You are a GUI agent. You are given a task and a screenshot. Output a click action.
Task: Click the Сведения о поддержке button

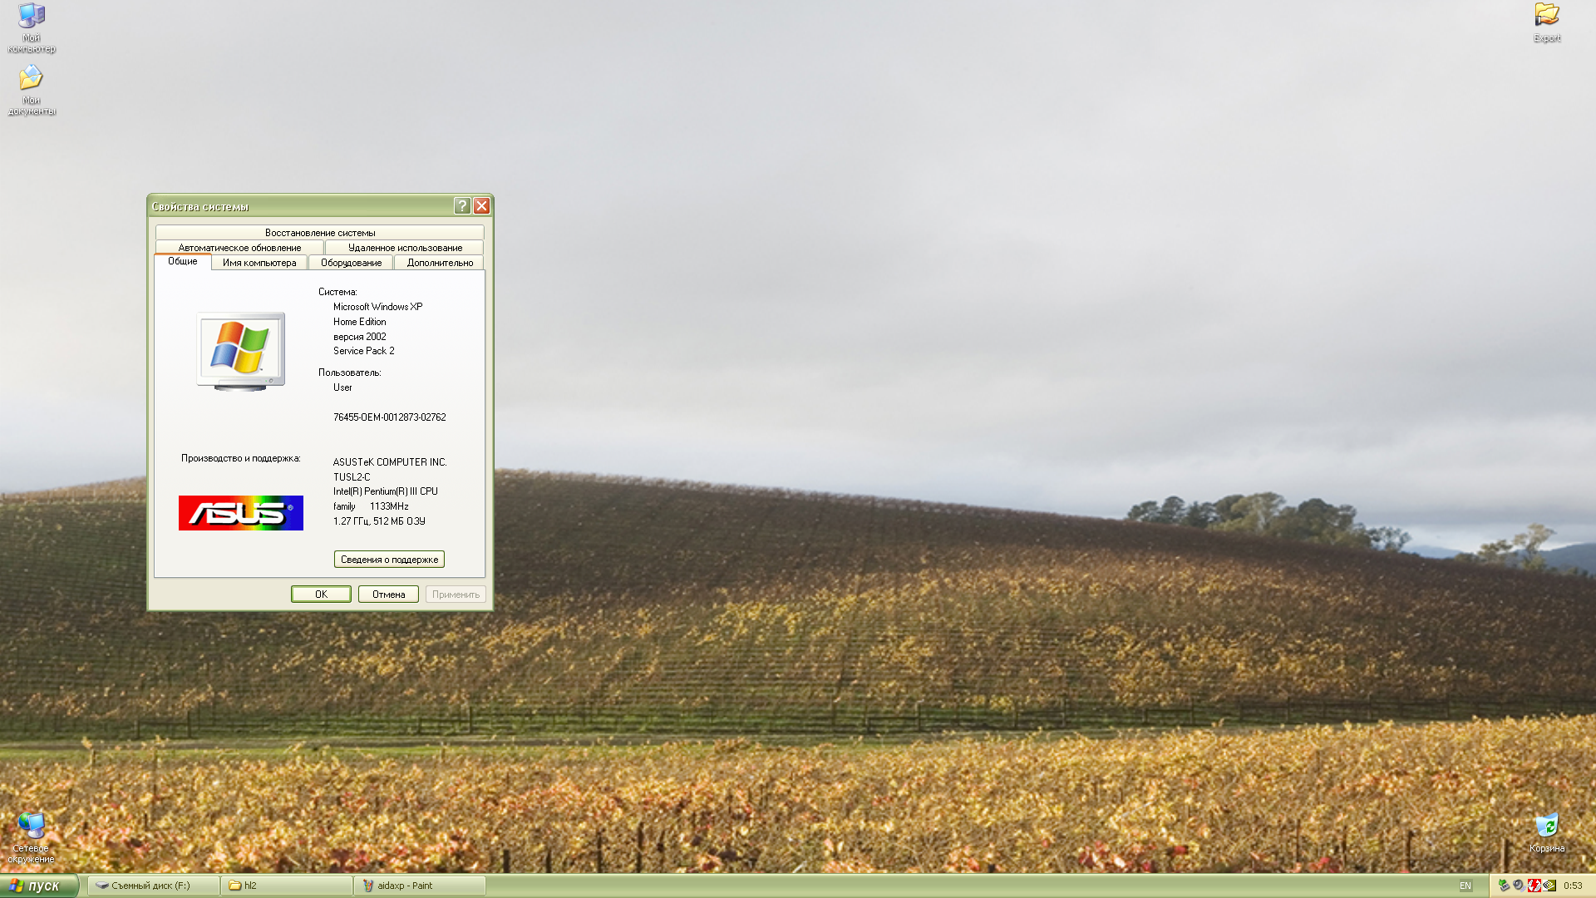pyautogui.click(x=389, y=560)
